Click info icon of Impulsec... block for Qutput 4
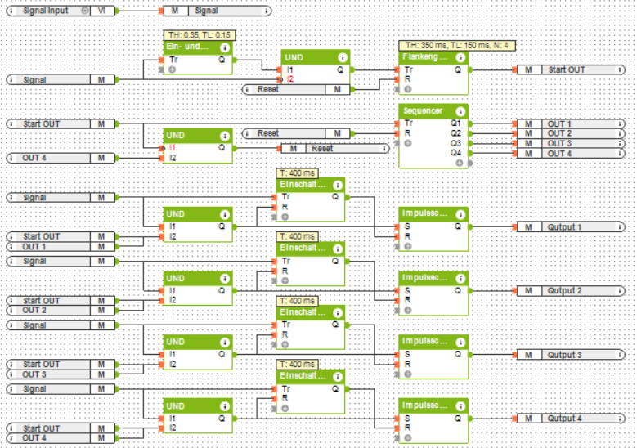This screenshot has height=448, width=637. (460, 405)
